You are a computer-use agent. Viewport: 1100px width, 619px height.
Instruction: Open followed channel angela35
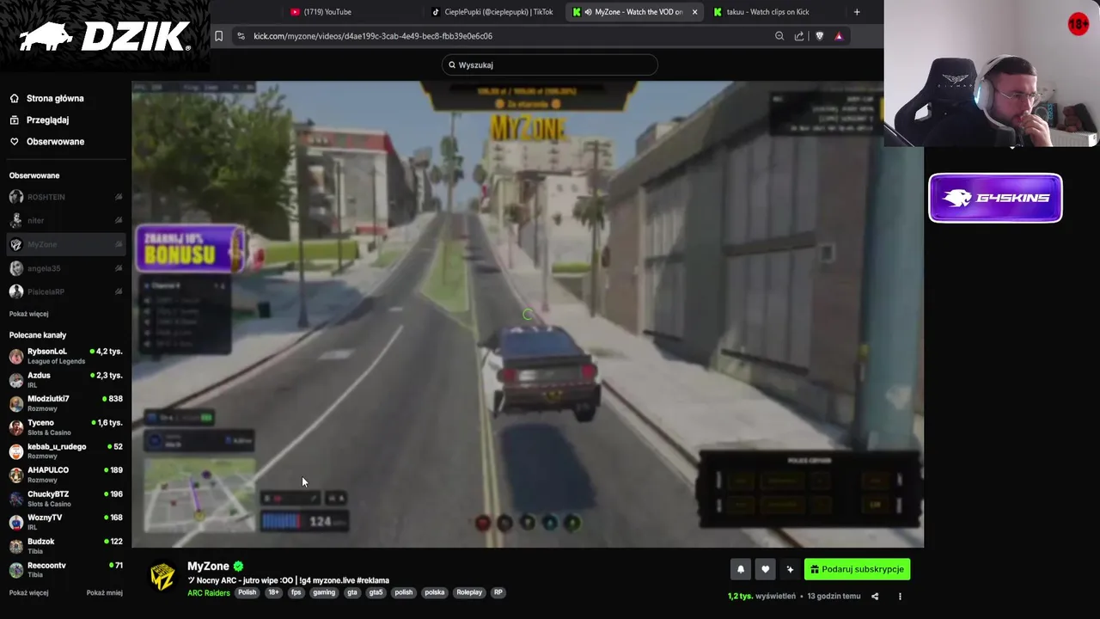(43, 268)
